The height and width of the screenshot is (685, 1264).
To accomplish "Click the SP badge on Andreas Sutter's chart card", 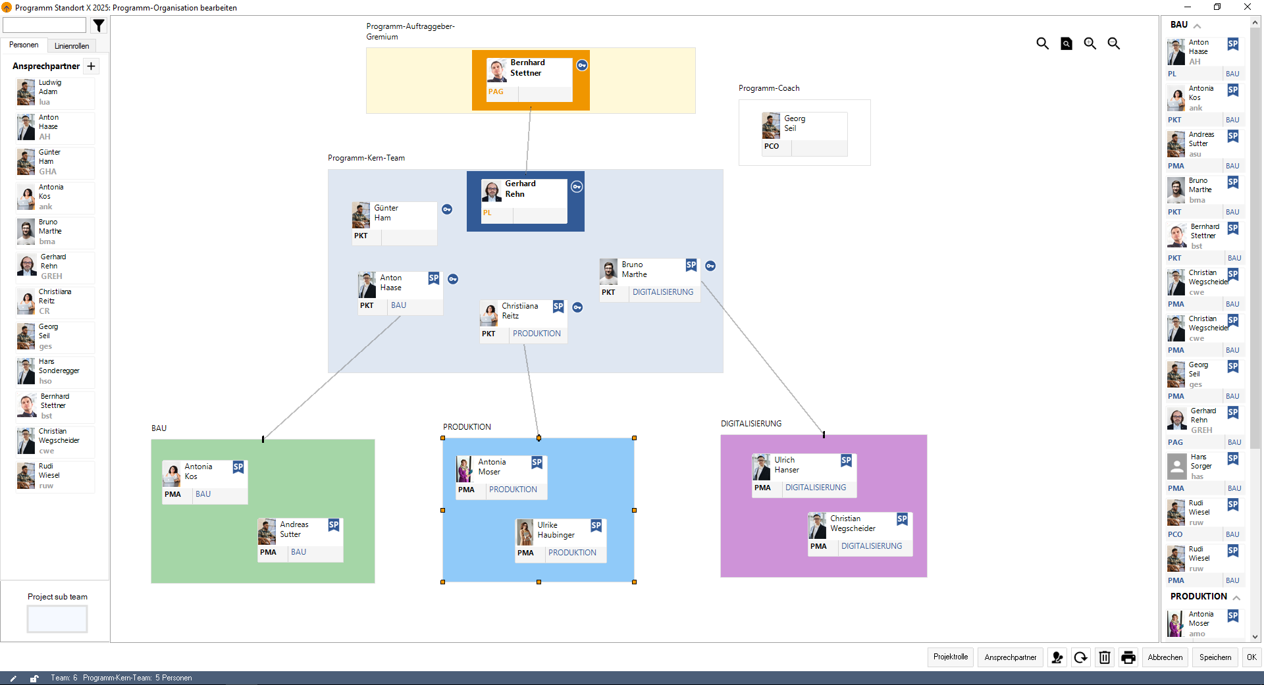I will 334,525.
